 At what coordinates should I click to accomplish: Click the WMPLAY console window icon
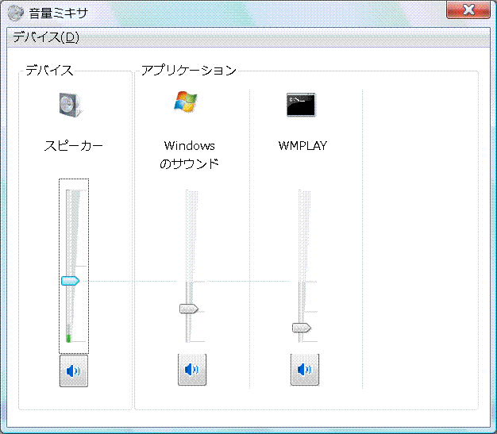coord(302,104)
